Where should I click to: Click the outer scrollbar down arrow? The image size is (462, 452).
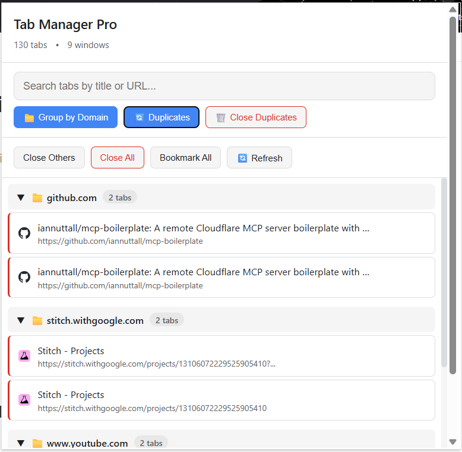coord(453,442)
